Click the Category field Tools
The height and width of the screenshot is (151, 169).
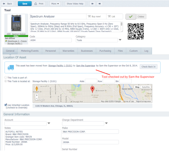point(97,40)
